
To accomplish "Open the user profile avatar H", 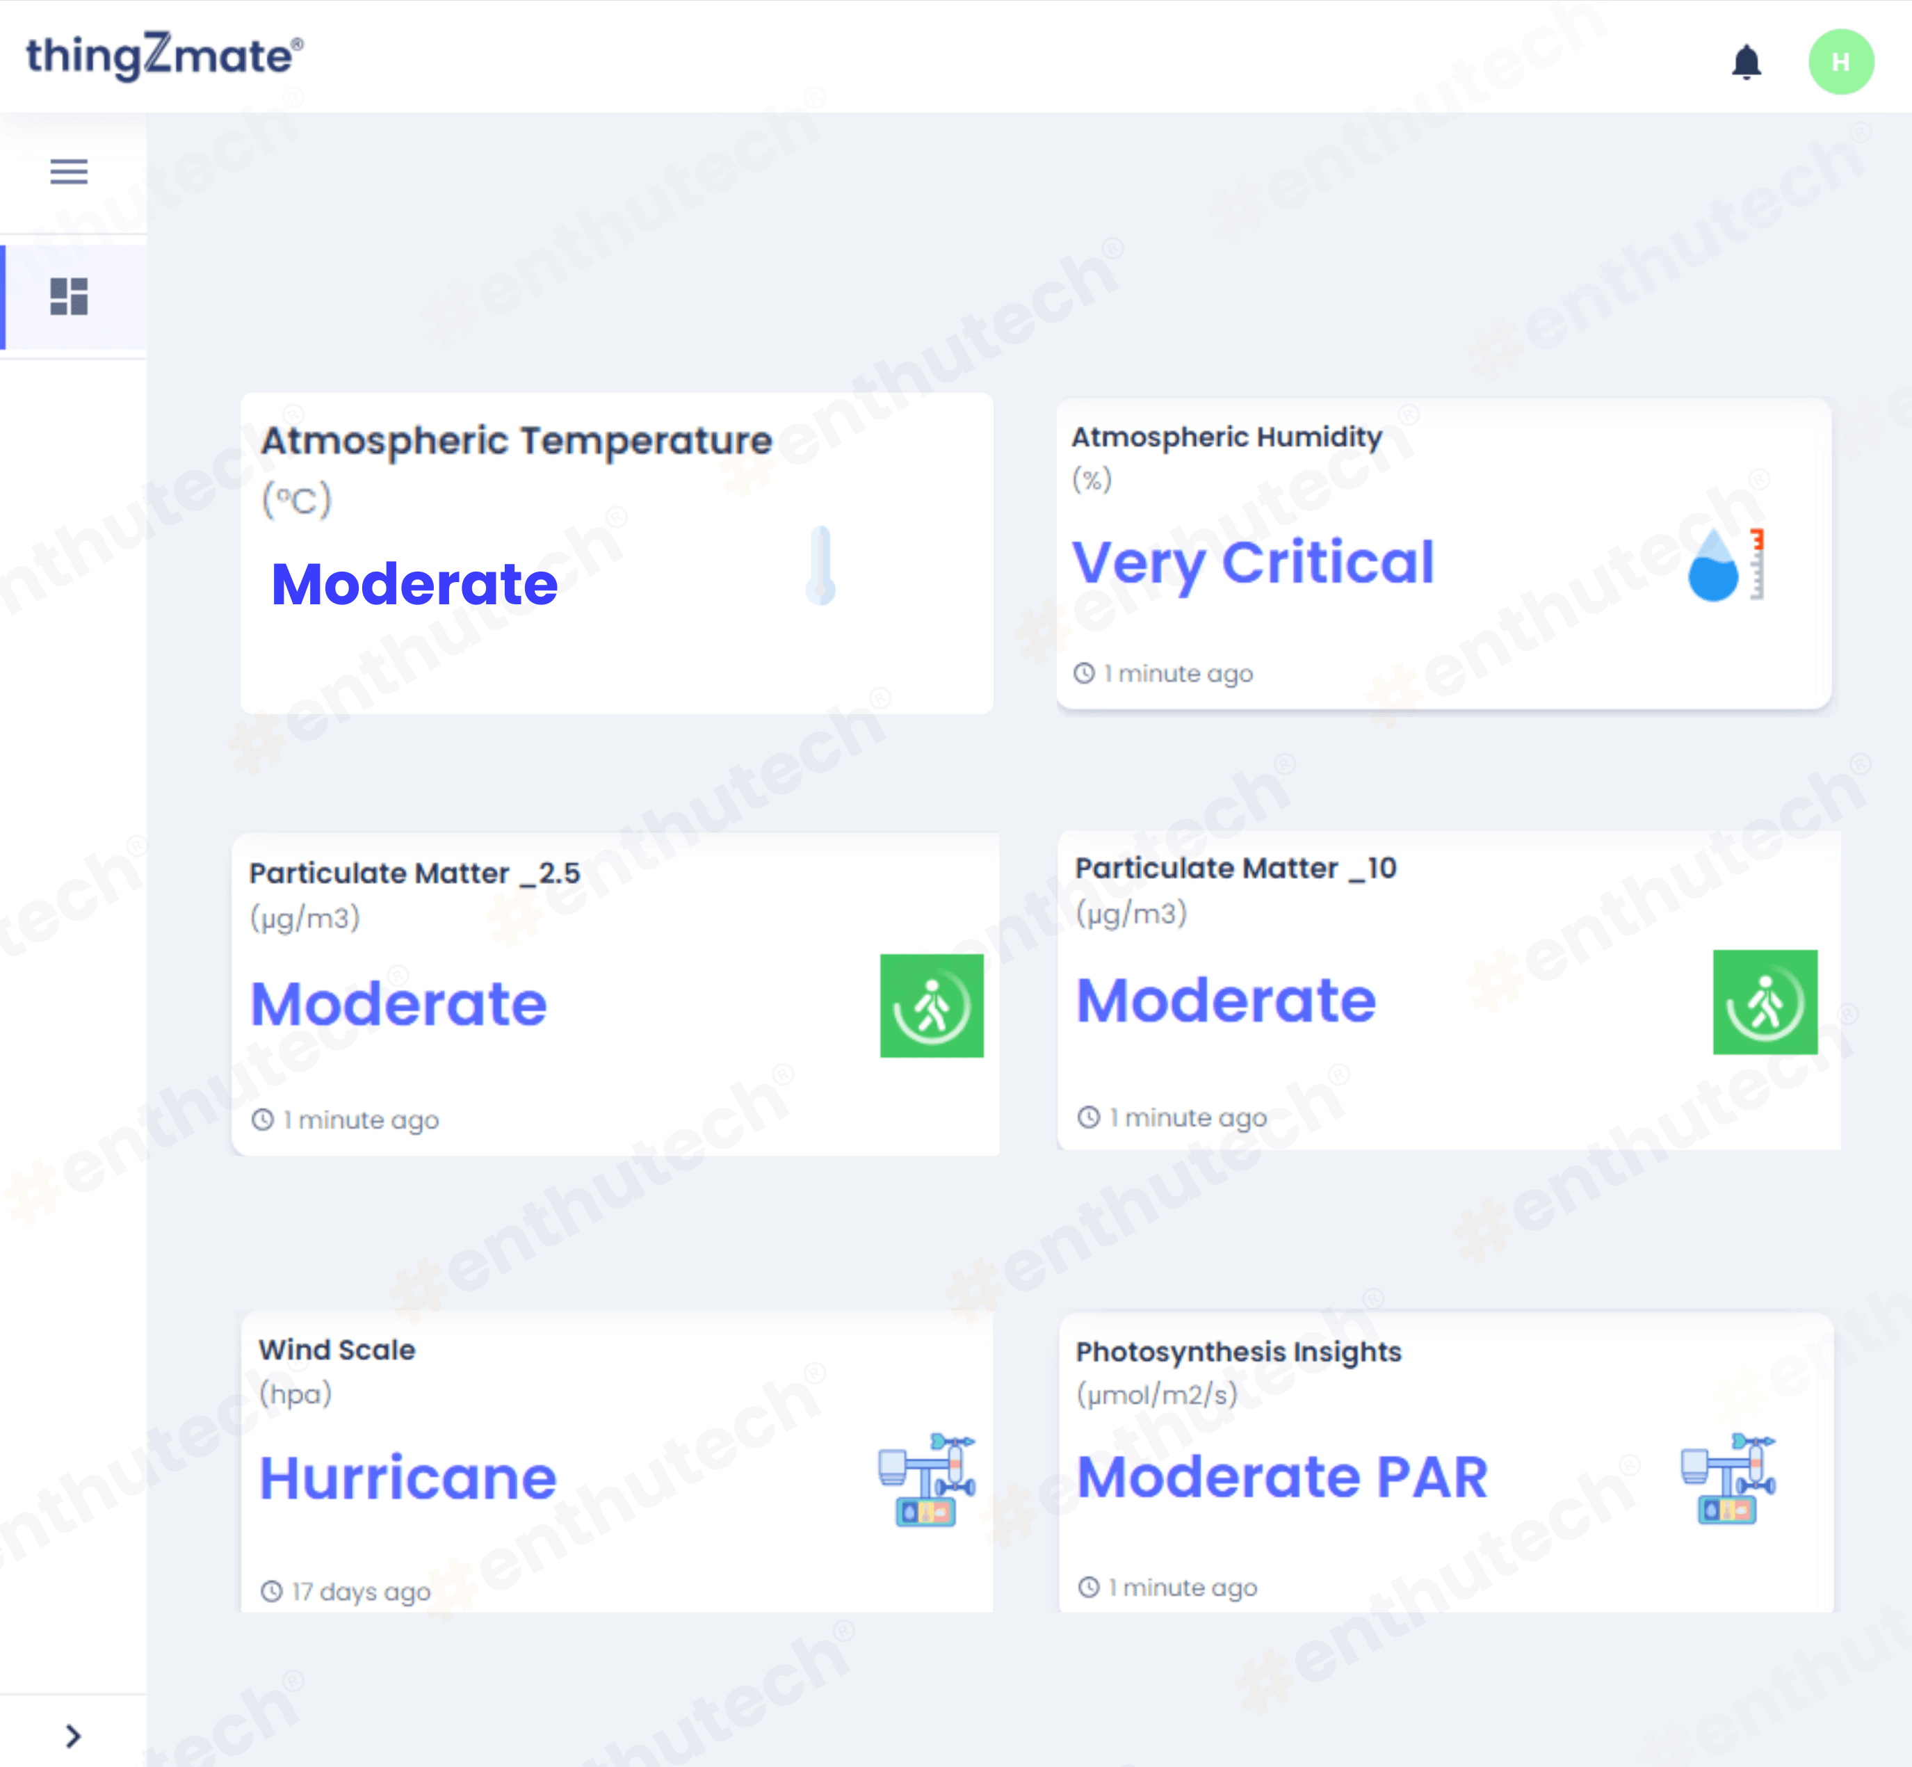I will pos(1840,62).
